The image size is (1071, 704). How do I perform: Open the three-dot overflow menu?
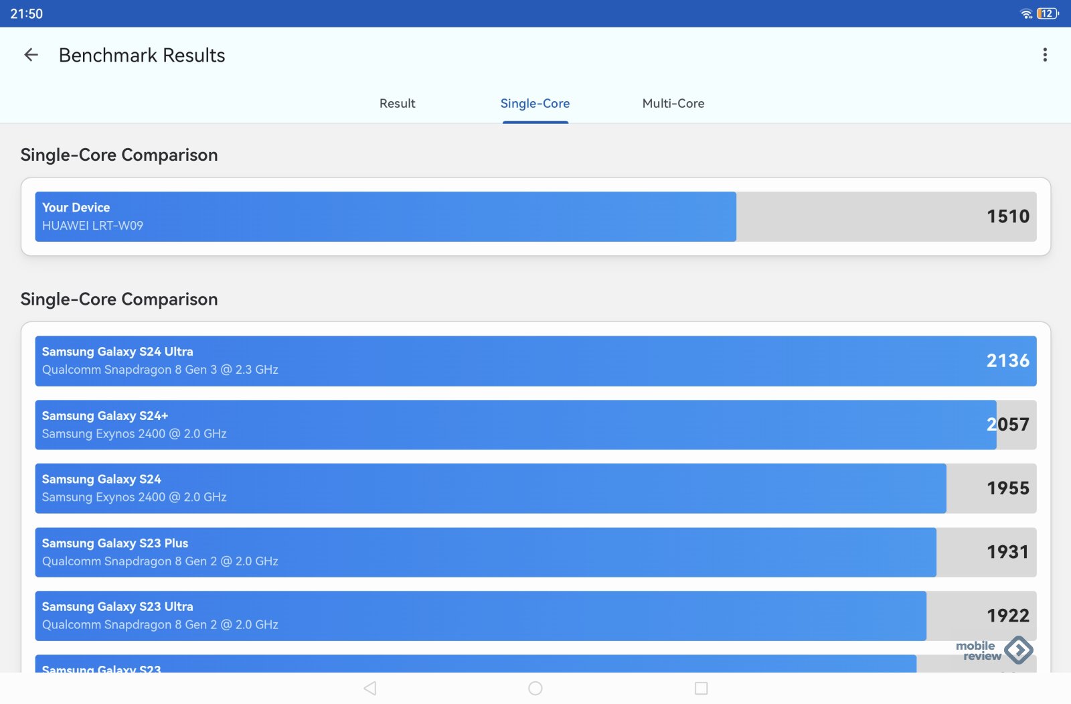click(x=1044, y=55)
